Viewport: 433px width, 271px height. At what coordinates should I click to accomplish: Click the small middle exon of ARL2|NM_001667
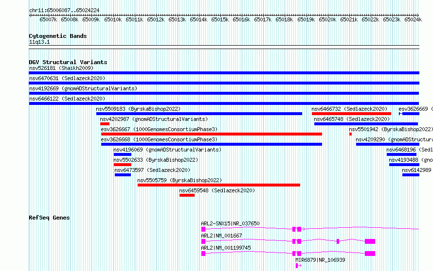338,241
